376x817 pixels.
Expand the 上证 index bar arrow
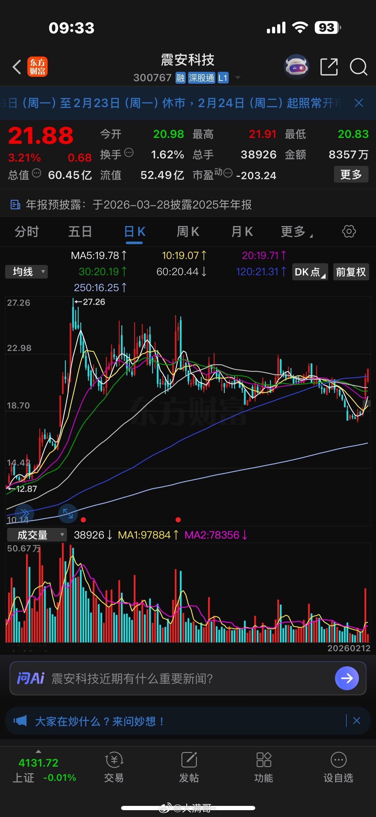pyautogui.click(x=38, y=752)
